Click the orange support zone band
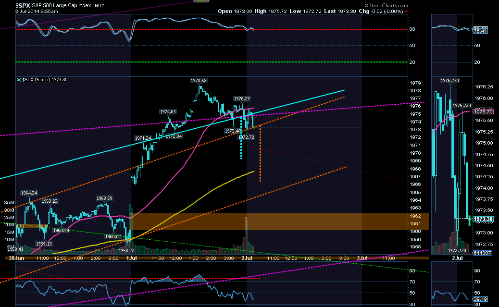This screenshot has width=499, height=307. point(279,221)
